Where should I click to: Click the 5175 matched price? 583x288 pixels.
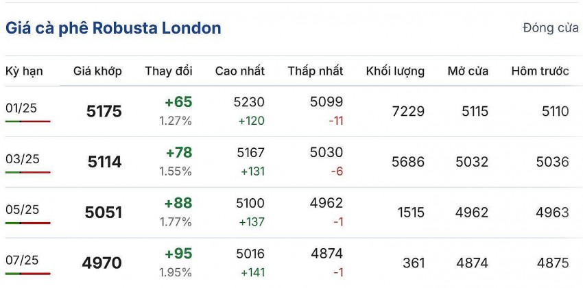pos(104,112)
